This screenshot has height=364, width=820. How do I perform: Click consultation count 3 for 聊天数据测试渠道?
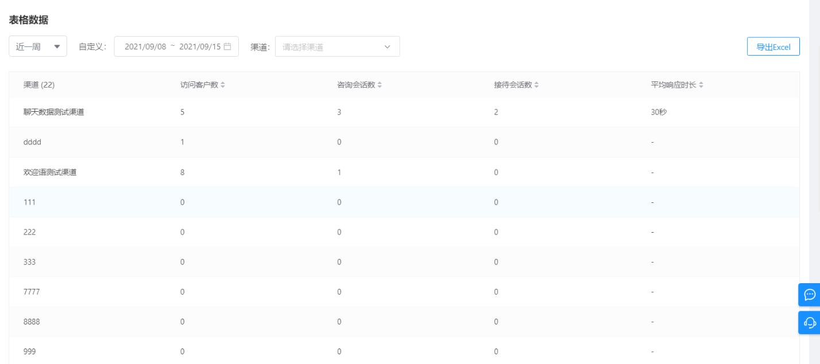pyautogui.click(x=339, y=112)
